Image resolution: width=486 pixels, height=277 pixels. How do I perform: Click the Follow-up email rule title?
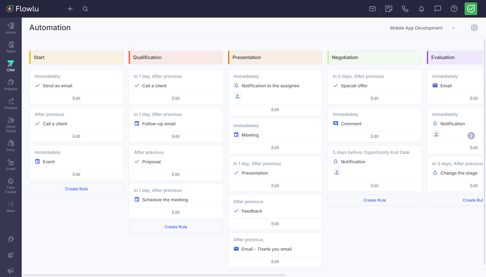point(159,124)
